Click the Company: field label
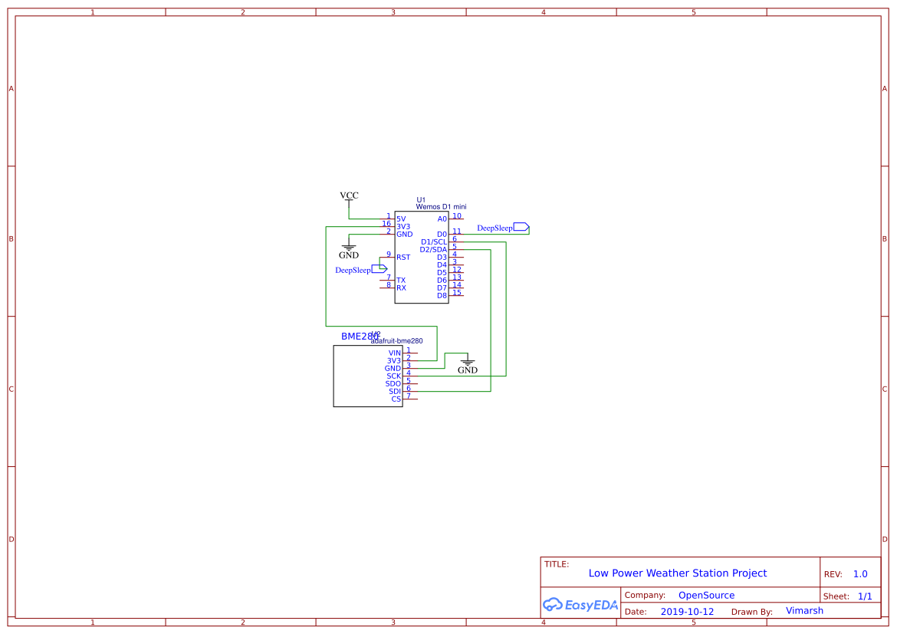The width and height of the screenshot is (897, 634). pyautogui.click(x=646, y=595)
